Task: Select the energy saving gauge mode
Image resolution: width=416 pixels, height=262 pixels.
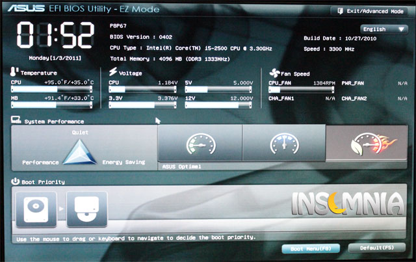Action: tap(200, 143)
